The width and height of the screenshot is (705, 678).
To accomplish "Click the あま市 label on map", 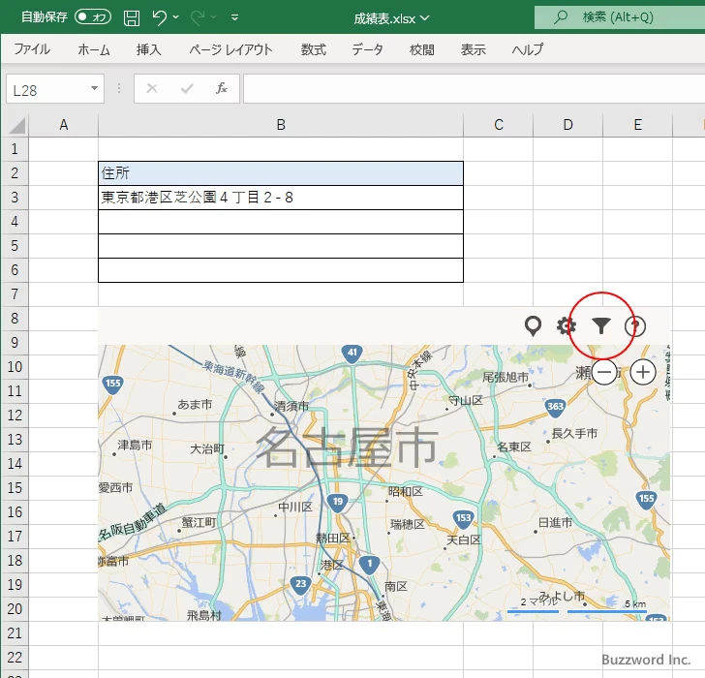I will [195, 405].
